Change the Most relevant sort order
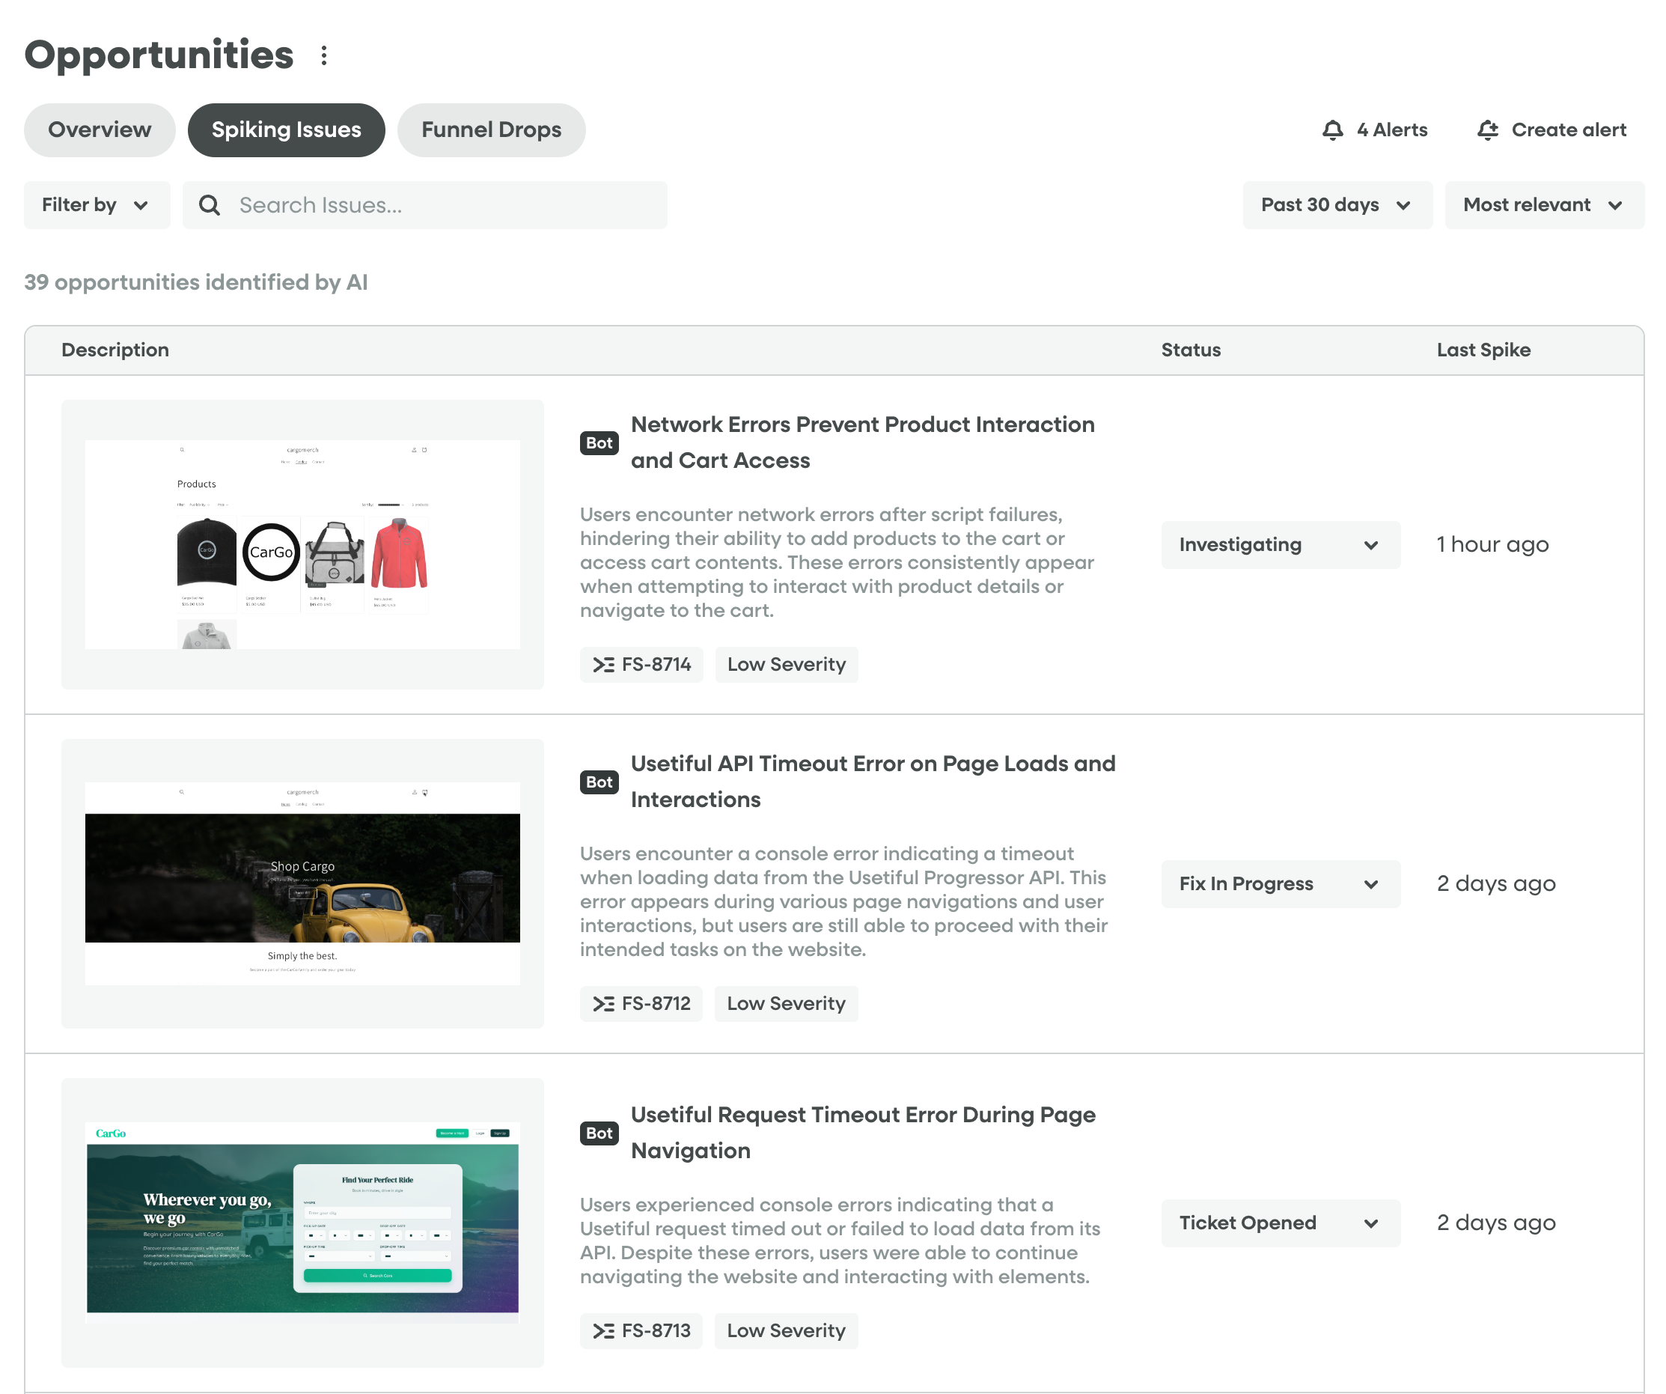The image size is (1666, 1394). (1544, 205)
